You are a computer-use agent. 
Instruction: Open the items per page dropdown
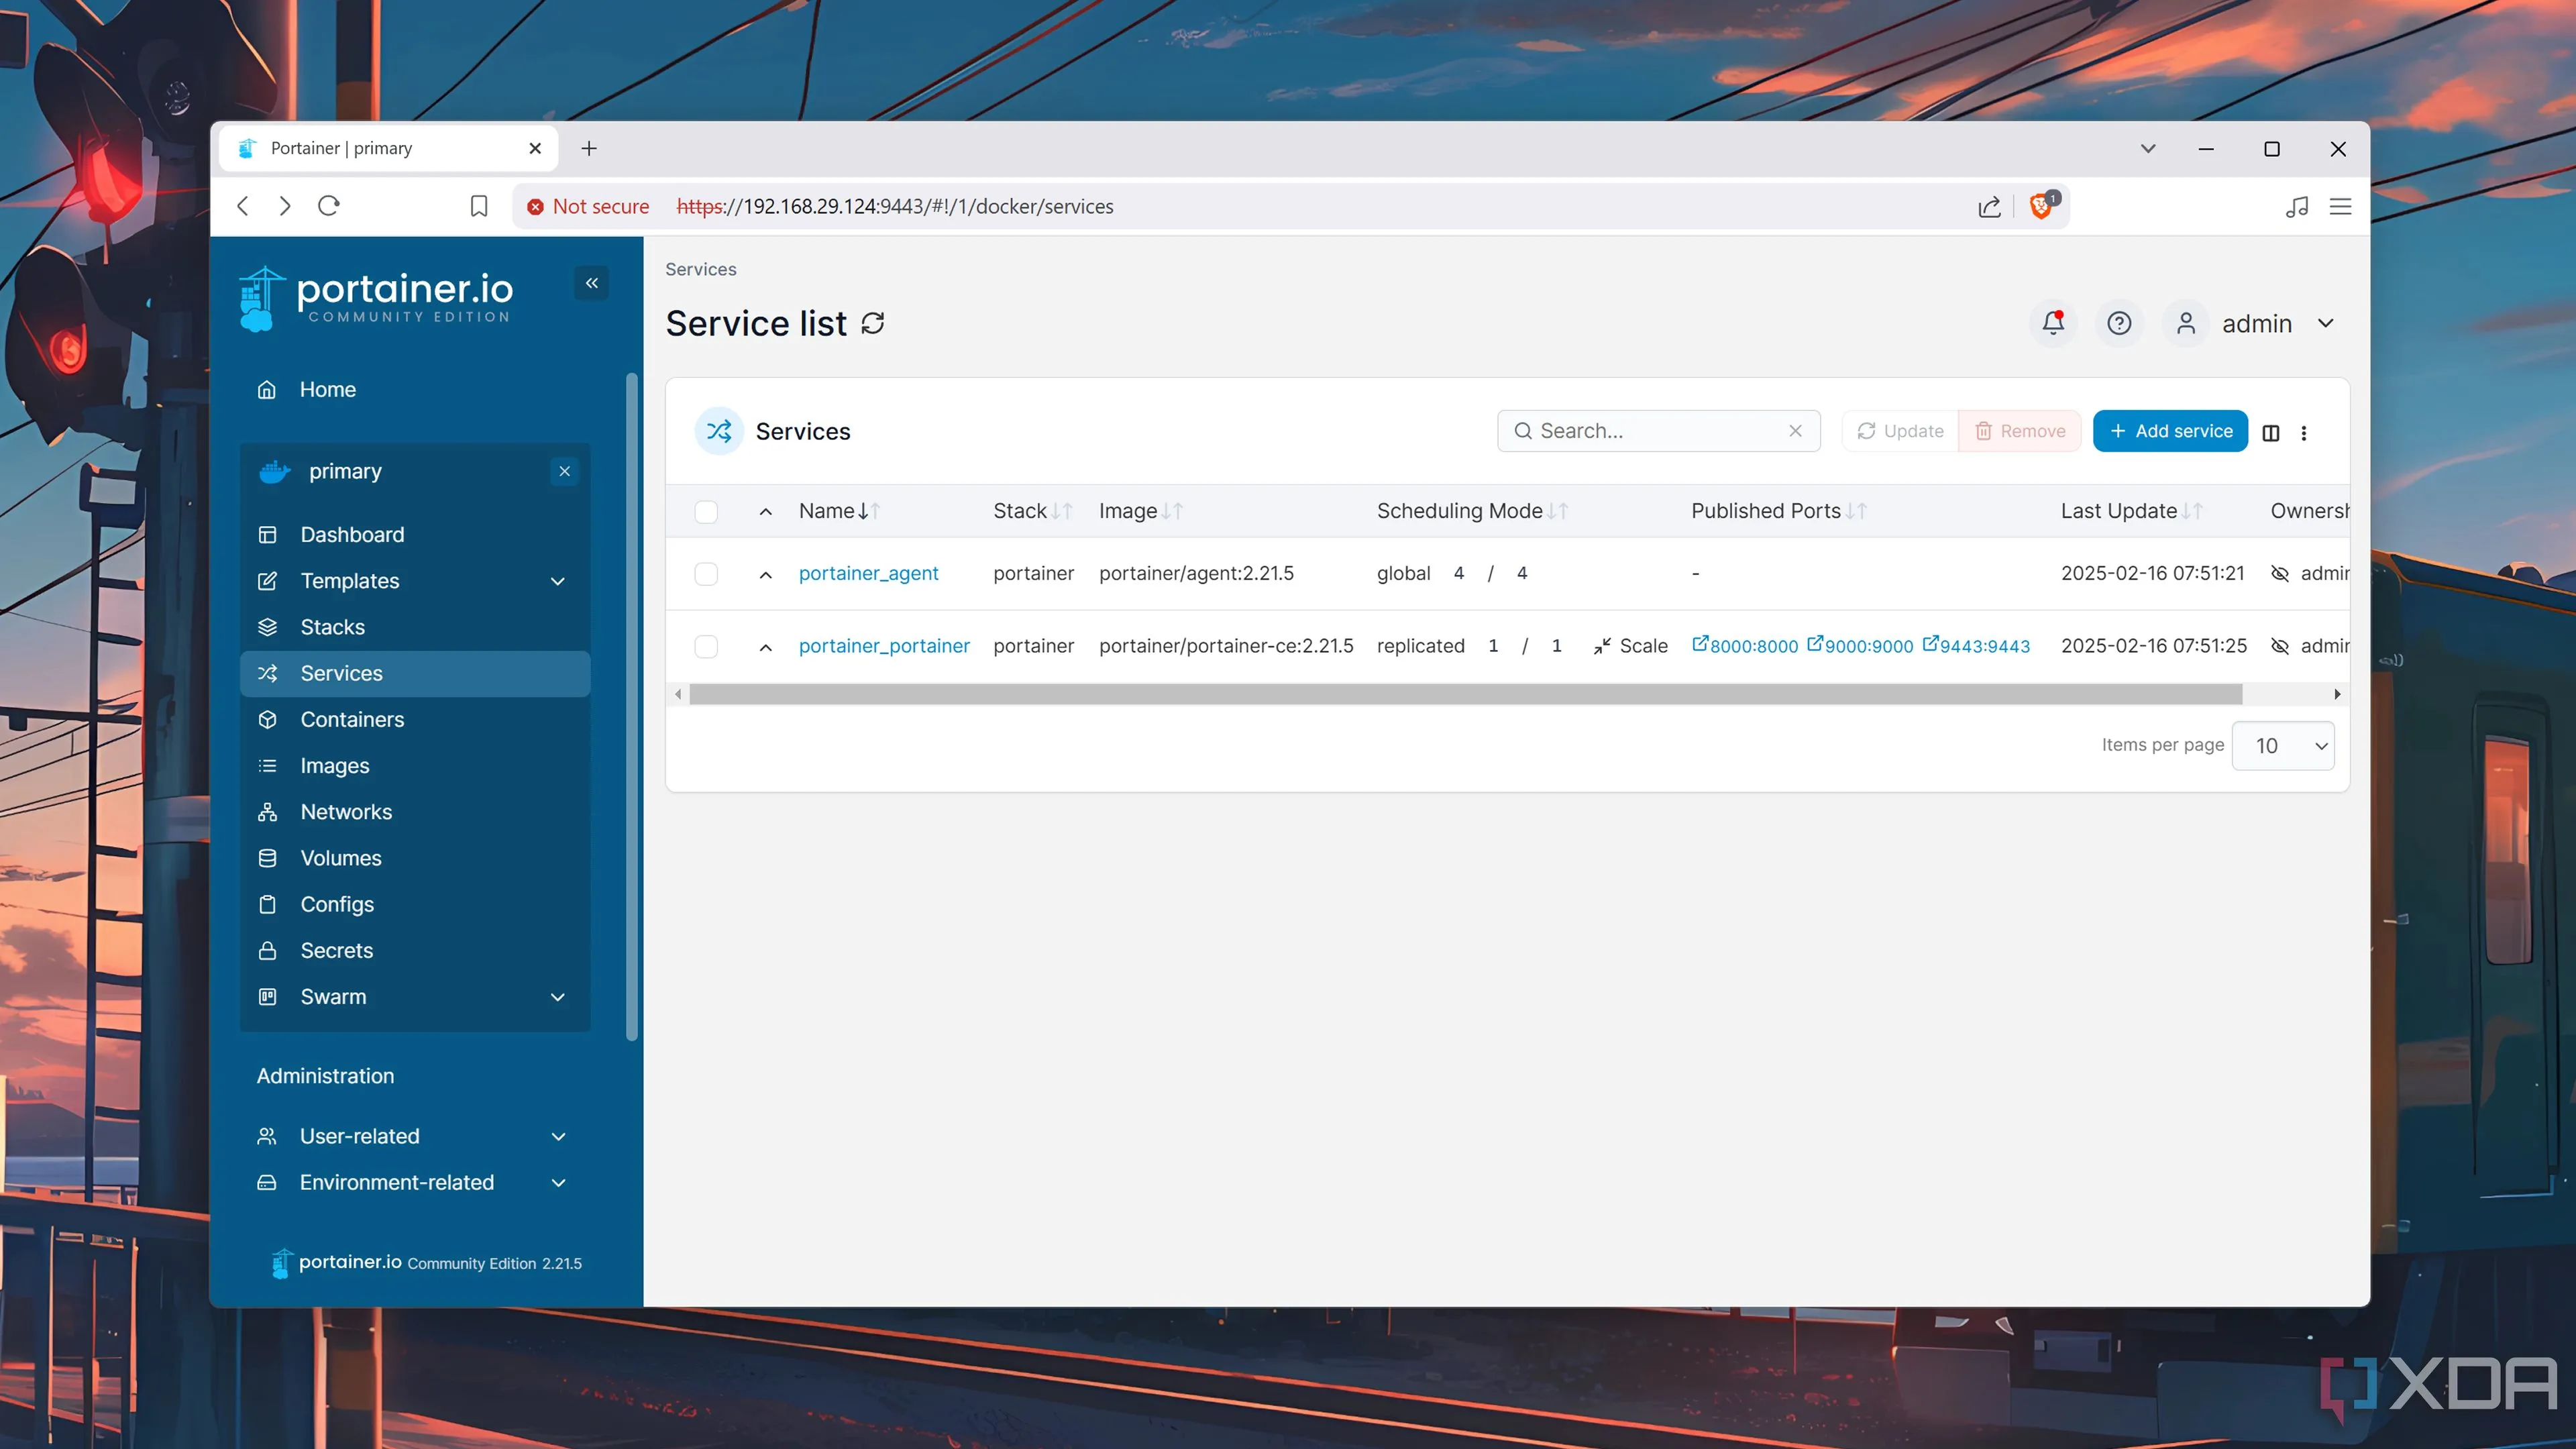coord(2283,746)
